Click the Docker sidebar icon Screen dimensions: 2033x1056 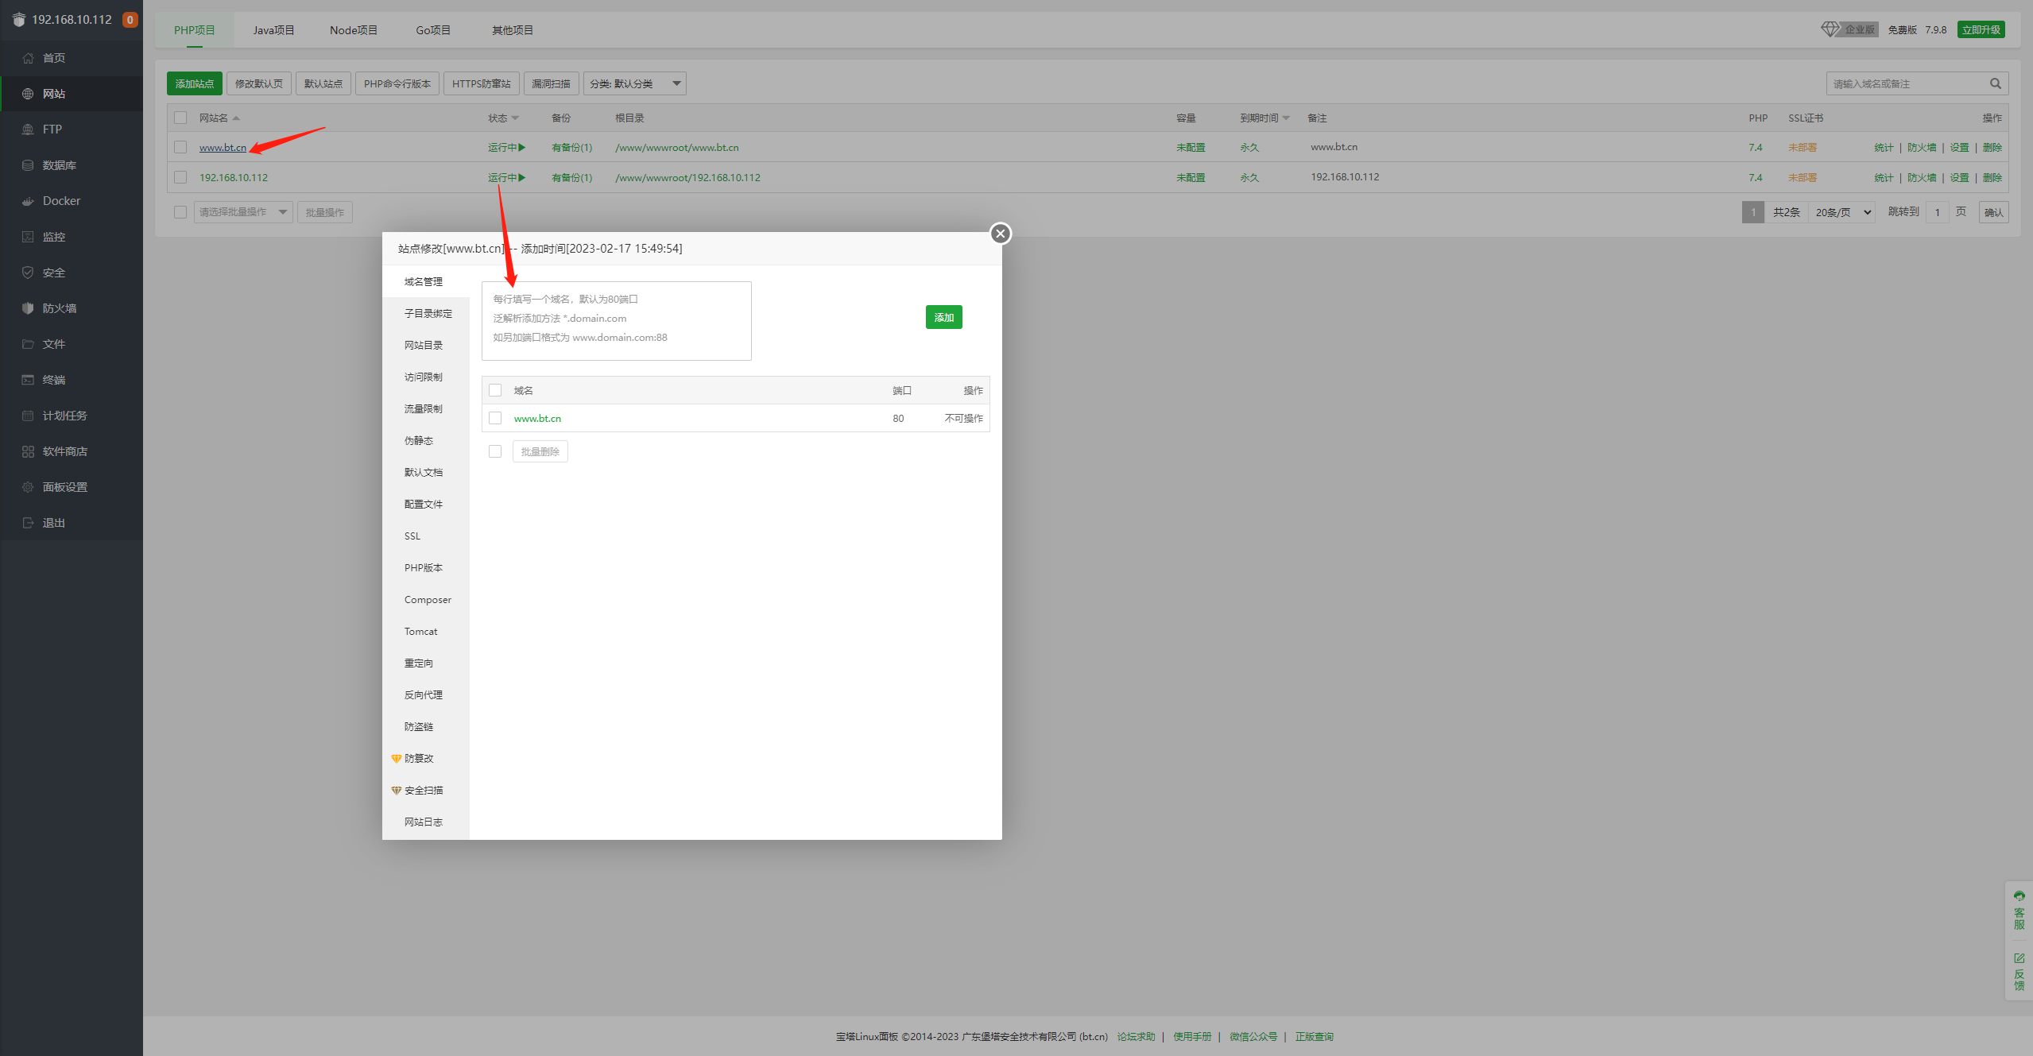28,201
